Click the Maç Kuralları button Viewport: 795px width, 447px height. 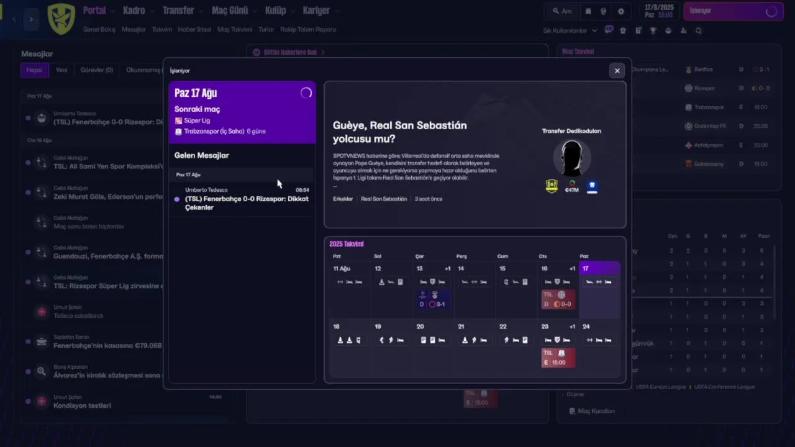[x=592, y=411]
